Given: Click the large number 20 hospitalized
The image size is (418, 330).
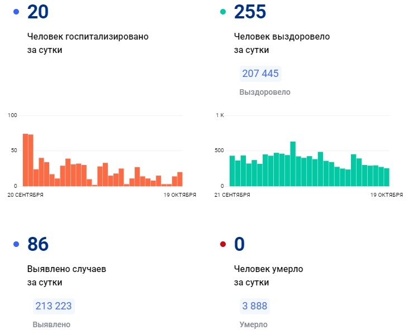Looking at the screenshot, I should (38, 11).
